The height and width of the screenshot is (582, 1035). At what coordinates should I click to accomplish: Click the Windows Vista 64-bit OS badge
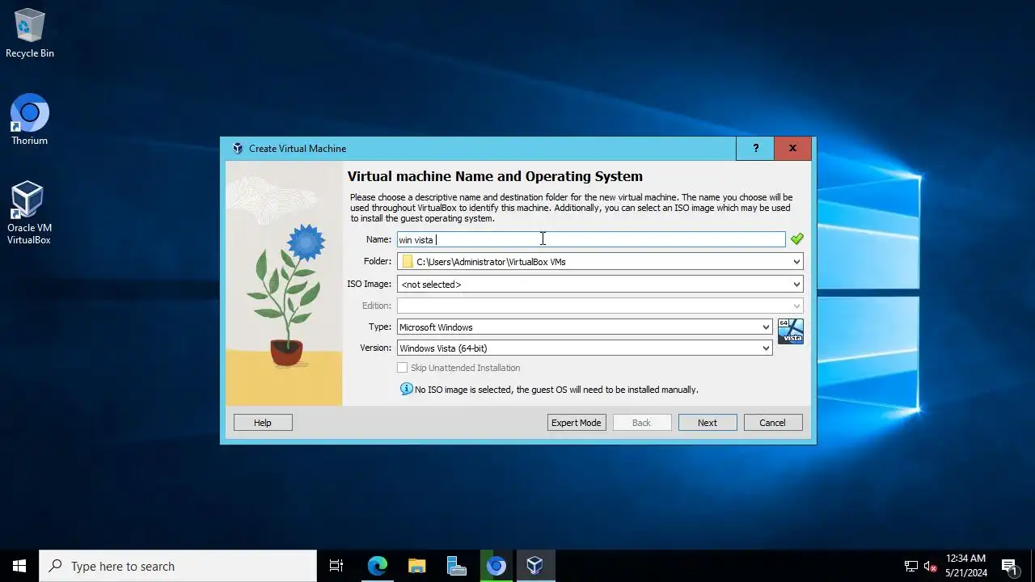click(x=790, y=331)
